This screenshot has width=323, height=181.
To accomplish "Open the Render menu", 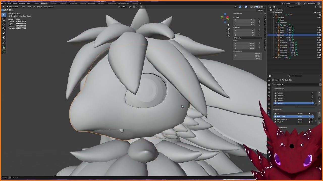I will (15, 4).
